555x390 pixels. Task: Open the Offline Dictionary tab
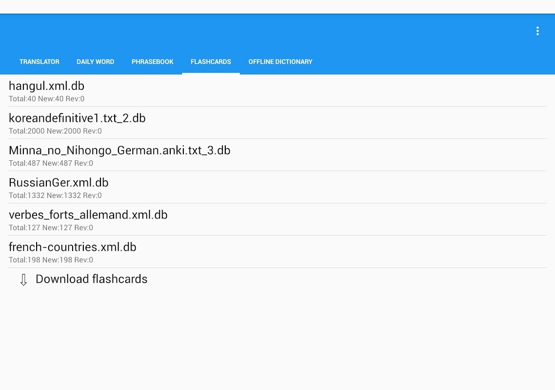(x=280, y=61)
